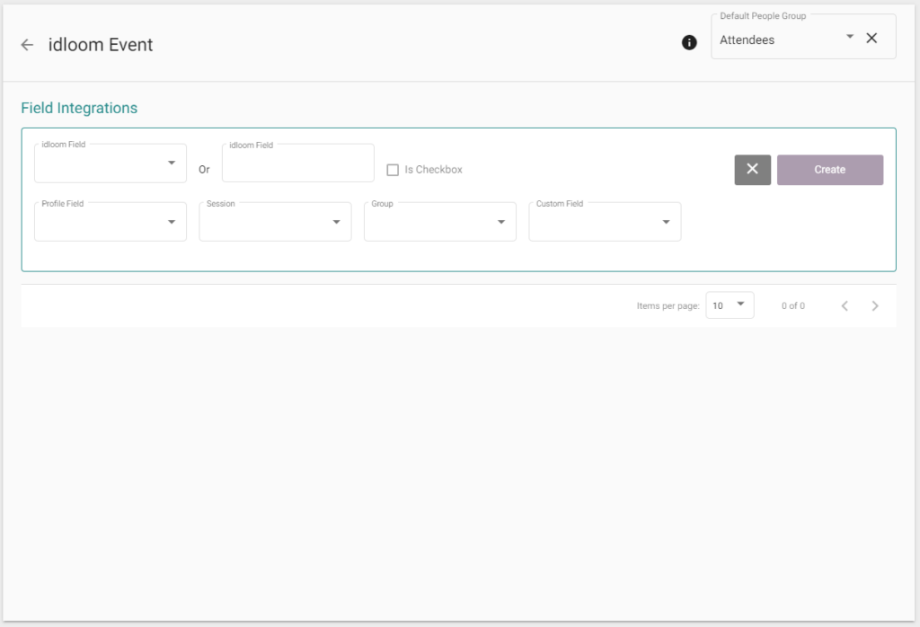Click the Create button
Screen dimensions: 920x627
click(x=829, y=170)
